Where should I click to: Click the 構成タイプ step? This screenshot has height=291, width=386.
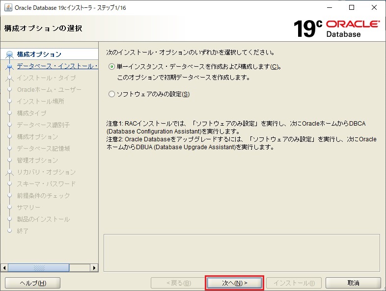(x=31, y=113)
